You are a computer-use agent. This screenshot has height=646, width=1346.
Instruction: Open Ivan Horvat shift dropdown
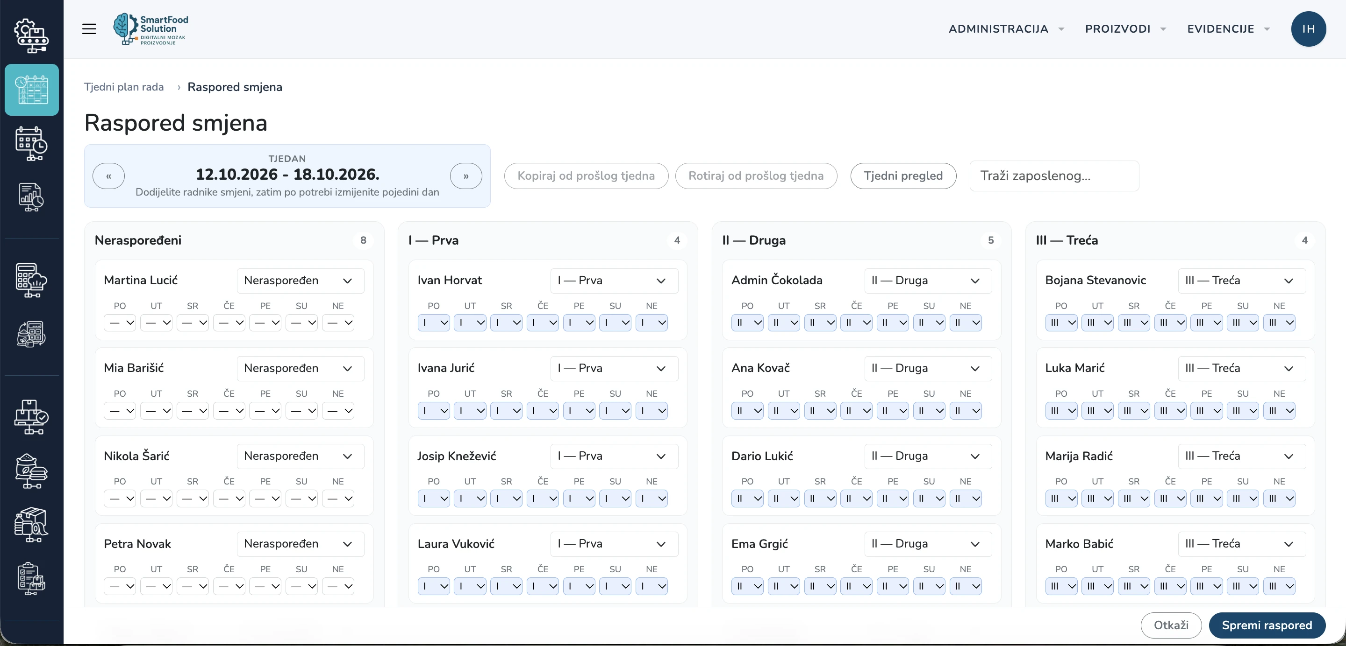pyautogui.click(x=614, y=281)
